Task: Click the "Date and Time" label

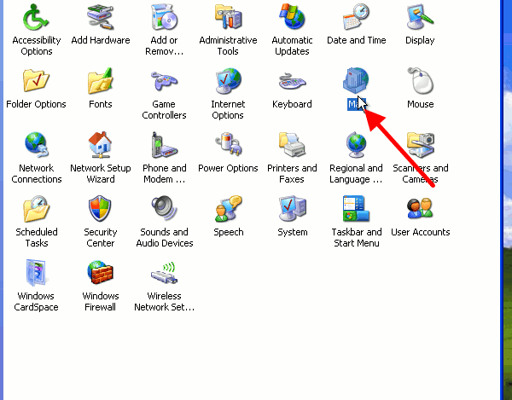Action: click(x=356, y=40)
